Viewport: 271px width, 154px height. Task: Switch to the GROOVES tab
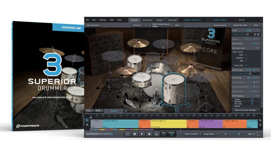[147, 20]
